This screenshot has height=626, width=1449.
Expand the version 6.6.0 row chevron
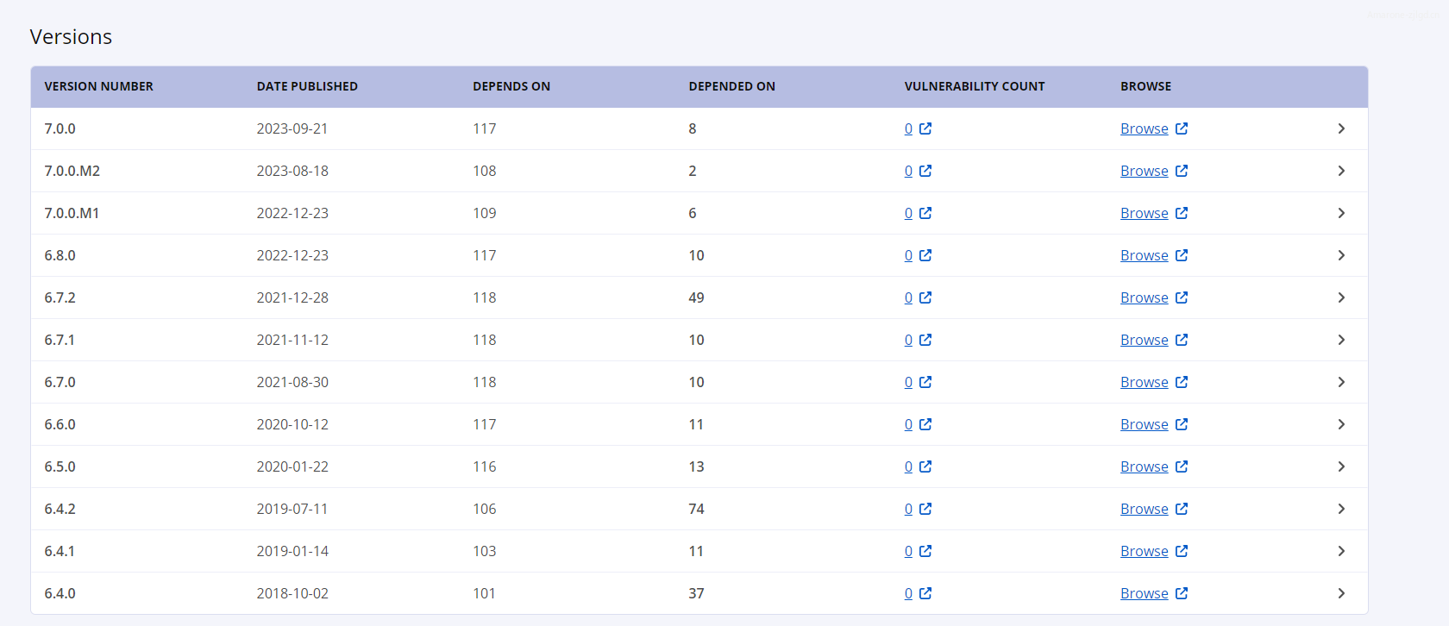click(x=1341, y=424)
